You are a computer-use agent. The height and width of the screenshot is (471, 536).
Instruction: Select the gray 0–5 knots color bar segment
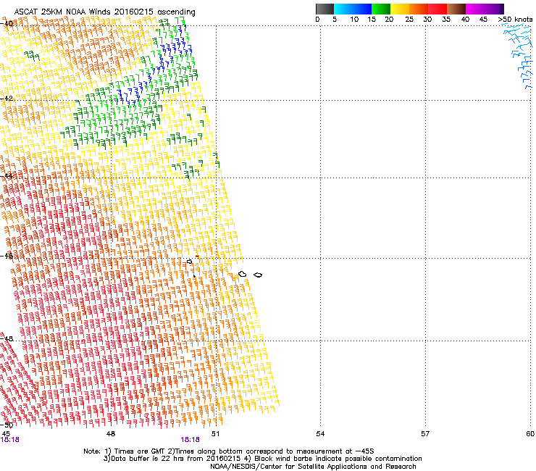324,9
